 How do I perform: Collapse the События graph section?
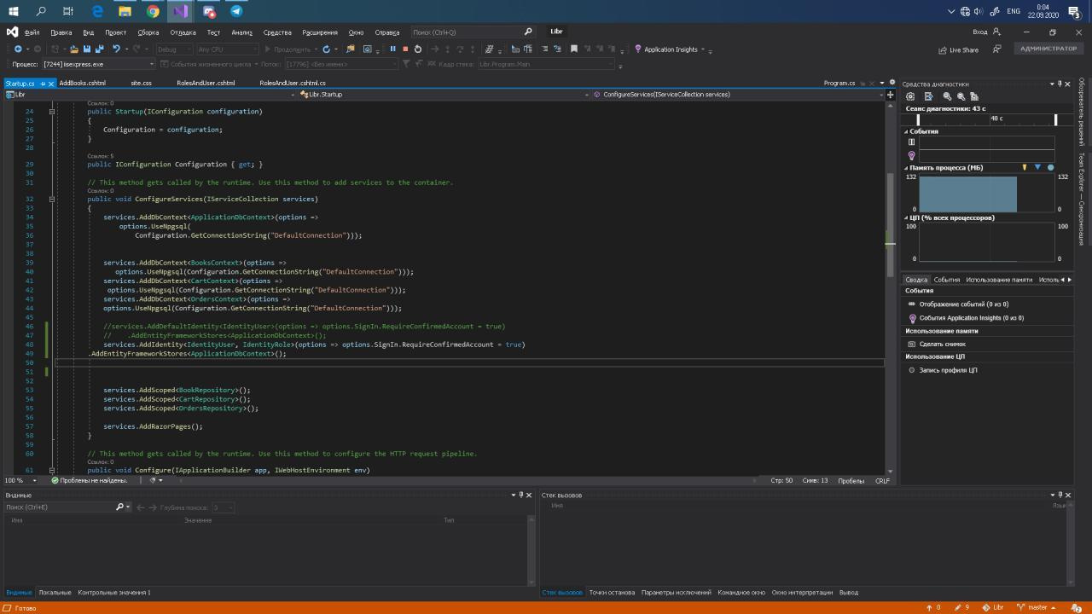tap(906, 131)
